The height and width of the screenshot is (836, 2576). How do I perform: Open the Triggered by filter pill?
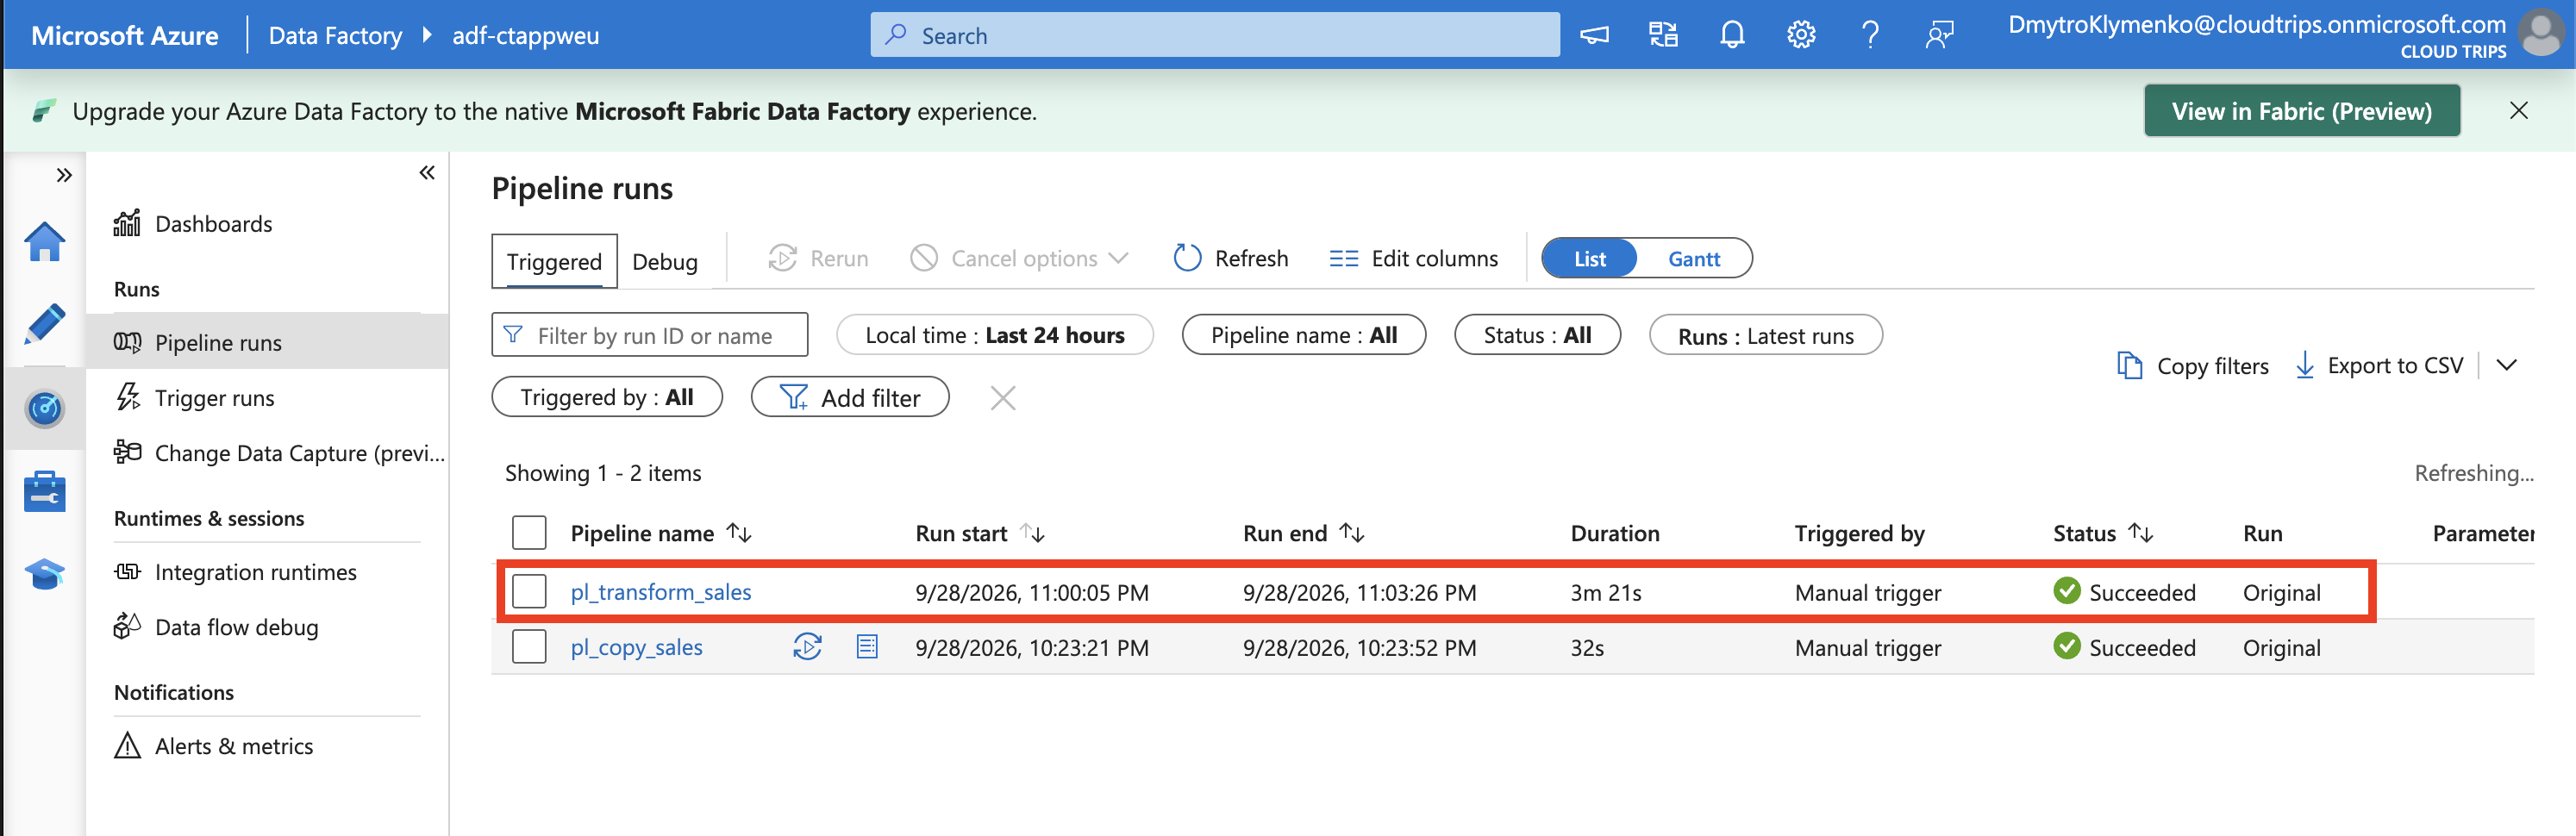coord(607,397)
